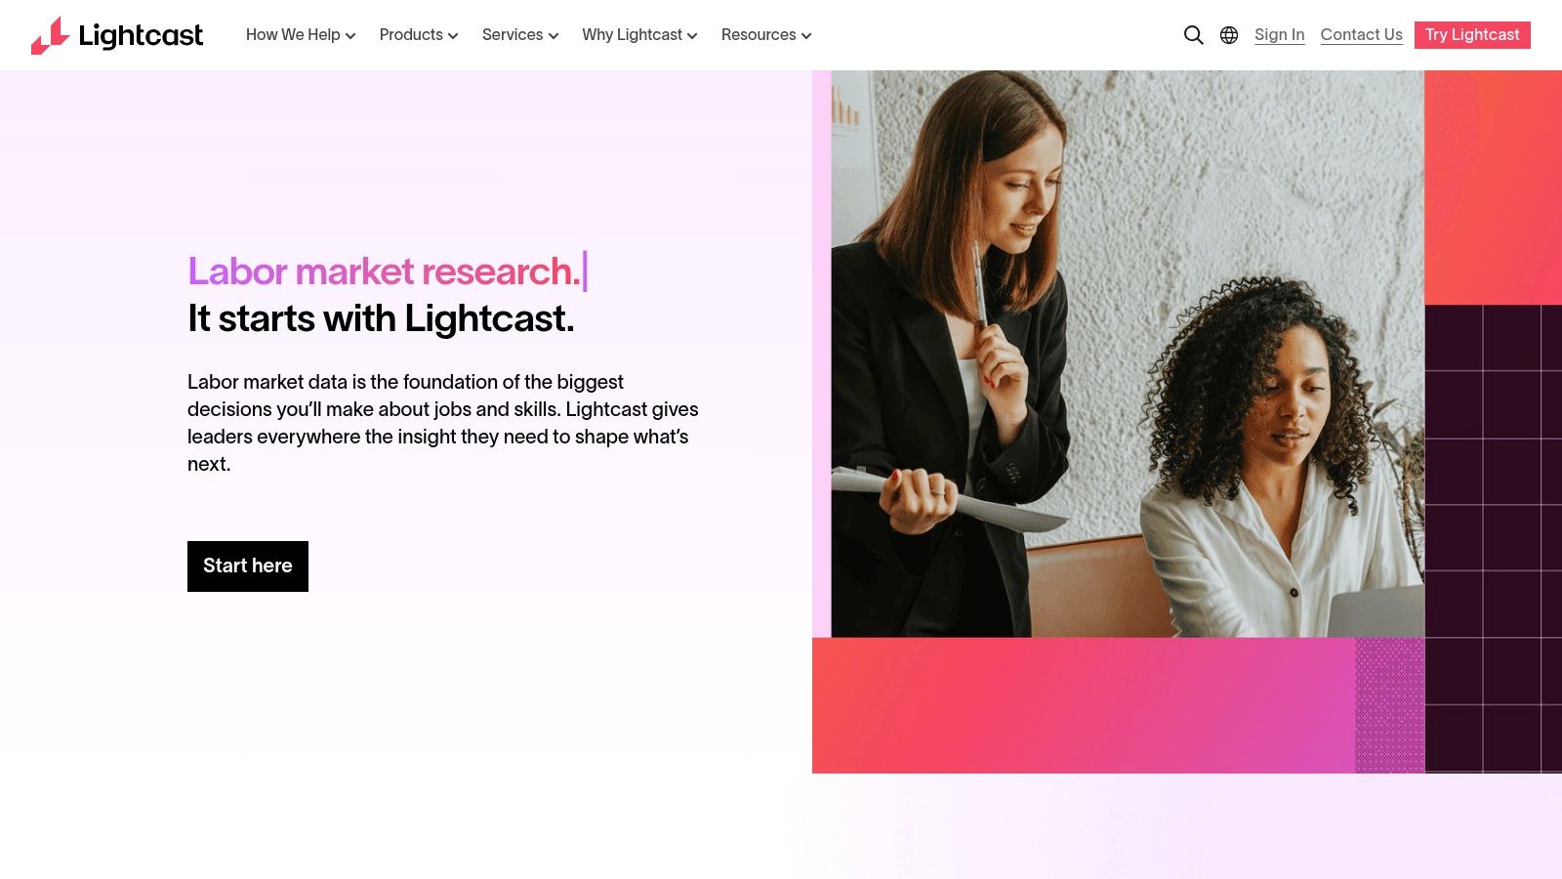1562x879 pixels.
Task: Click the Lightcast logo icon
Action: point(50,35)
